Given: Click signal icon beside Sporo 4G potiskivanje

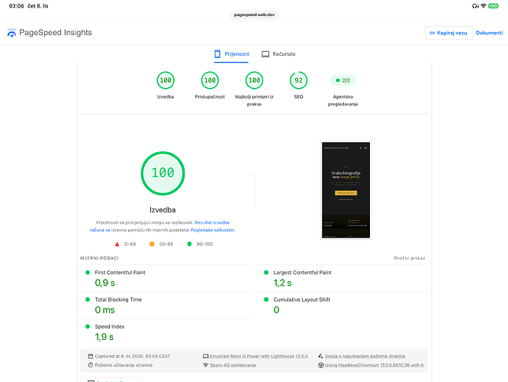Looking at the screenshot, I should click(x=206, y=364).
